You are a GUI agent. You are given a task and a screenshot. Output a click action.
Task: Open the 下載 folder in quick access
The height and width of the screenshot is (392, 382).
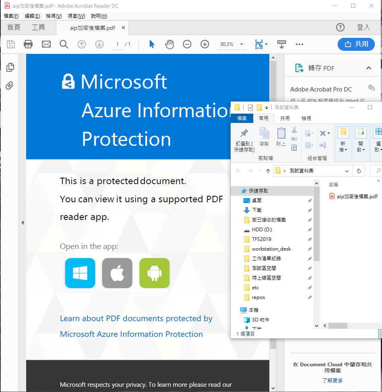pyautogui.click(x=256, y=210)
